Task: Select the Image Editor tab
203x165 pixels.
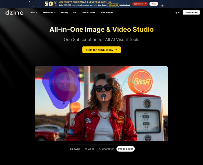Action: 125,149
